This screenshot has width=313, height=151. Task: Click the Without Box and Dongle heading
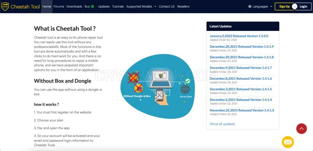(63, 81)
